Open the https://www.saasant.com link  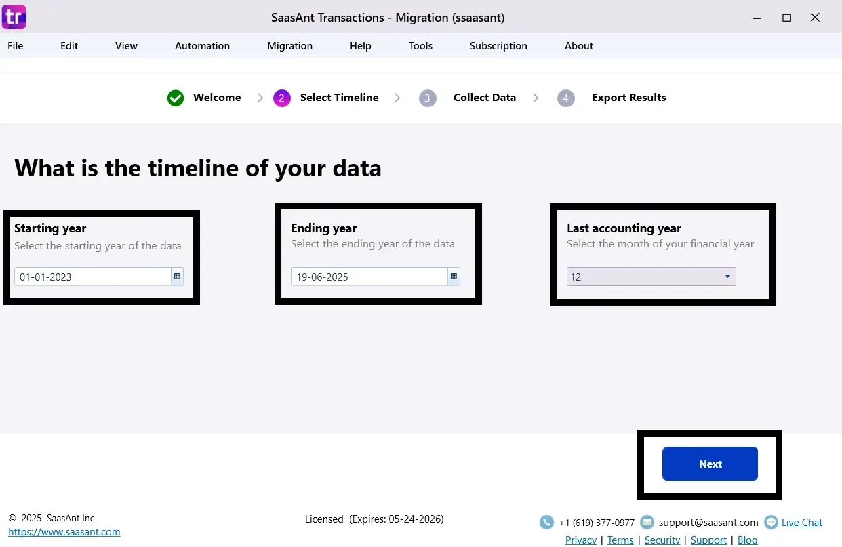click(x=64, y=532)
